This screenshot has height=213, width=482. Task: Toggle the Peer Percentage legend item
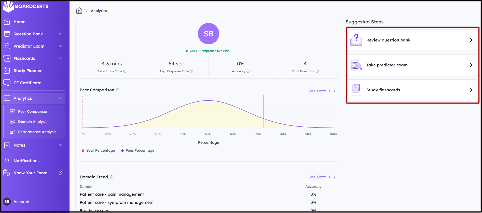coord(138,150)
